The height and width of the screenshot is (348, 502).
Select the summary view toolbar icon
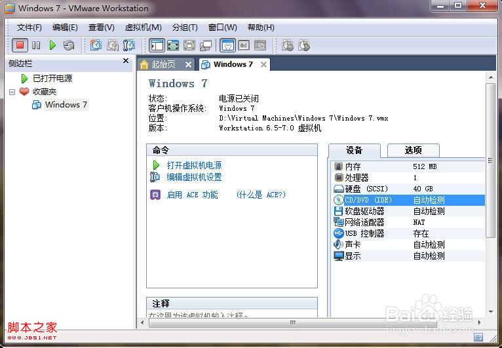pos(227,45)
